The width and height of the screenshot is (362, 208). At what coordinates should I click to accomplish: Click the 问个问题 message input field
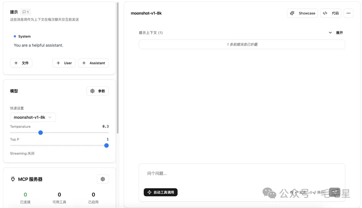coord(242,173)
